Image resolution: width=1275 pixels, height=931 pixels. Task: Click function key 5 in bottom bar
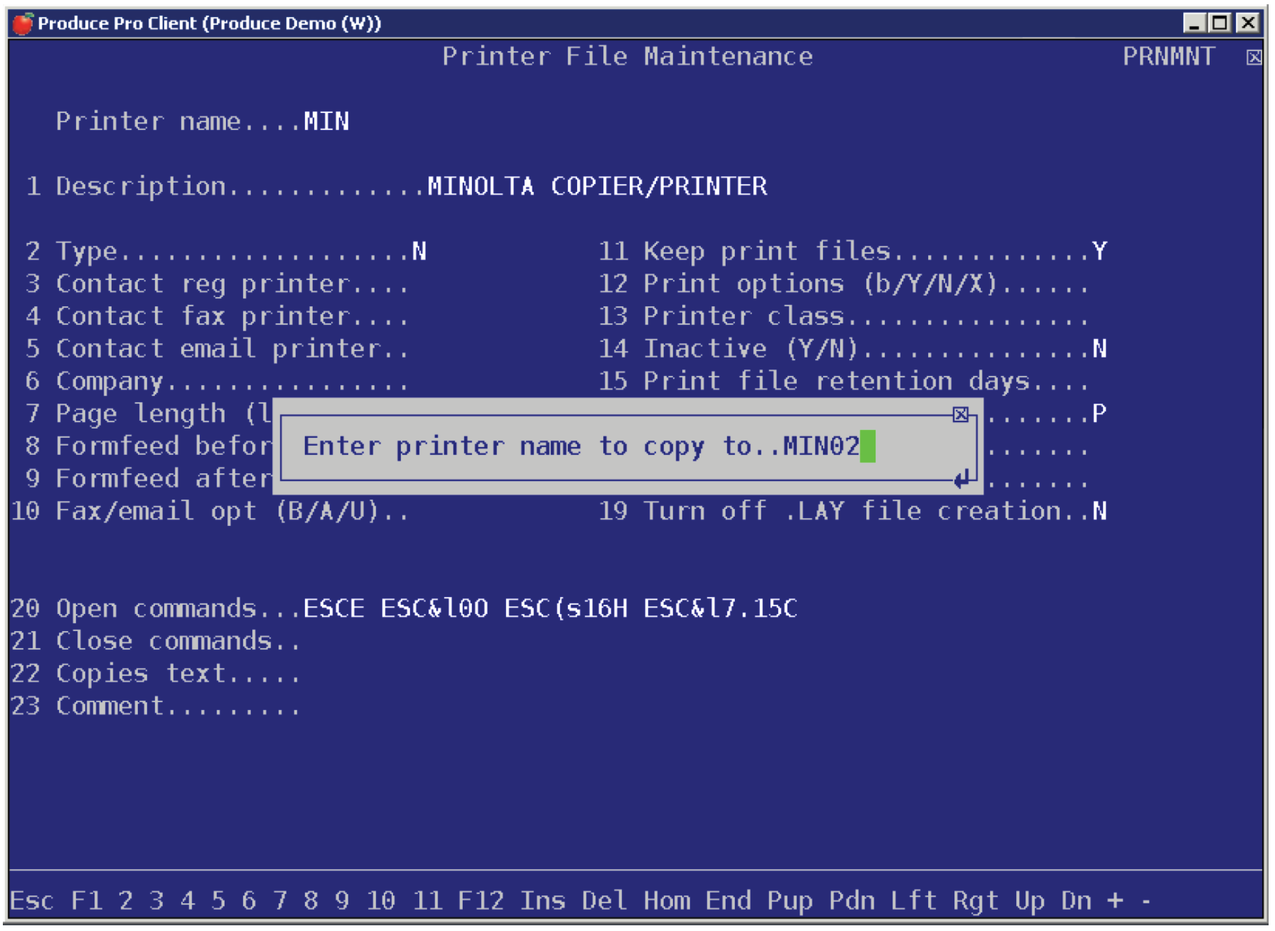217,900
